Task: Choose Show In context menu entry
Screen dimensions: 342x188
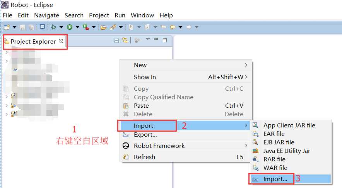Action: [186, 77]
